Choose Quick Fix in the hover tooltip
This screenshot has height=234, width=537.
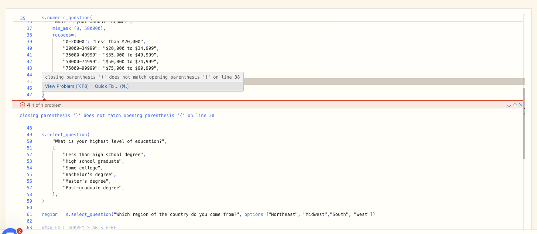[112, 86]
